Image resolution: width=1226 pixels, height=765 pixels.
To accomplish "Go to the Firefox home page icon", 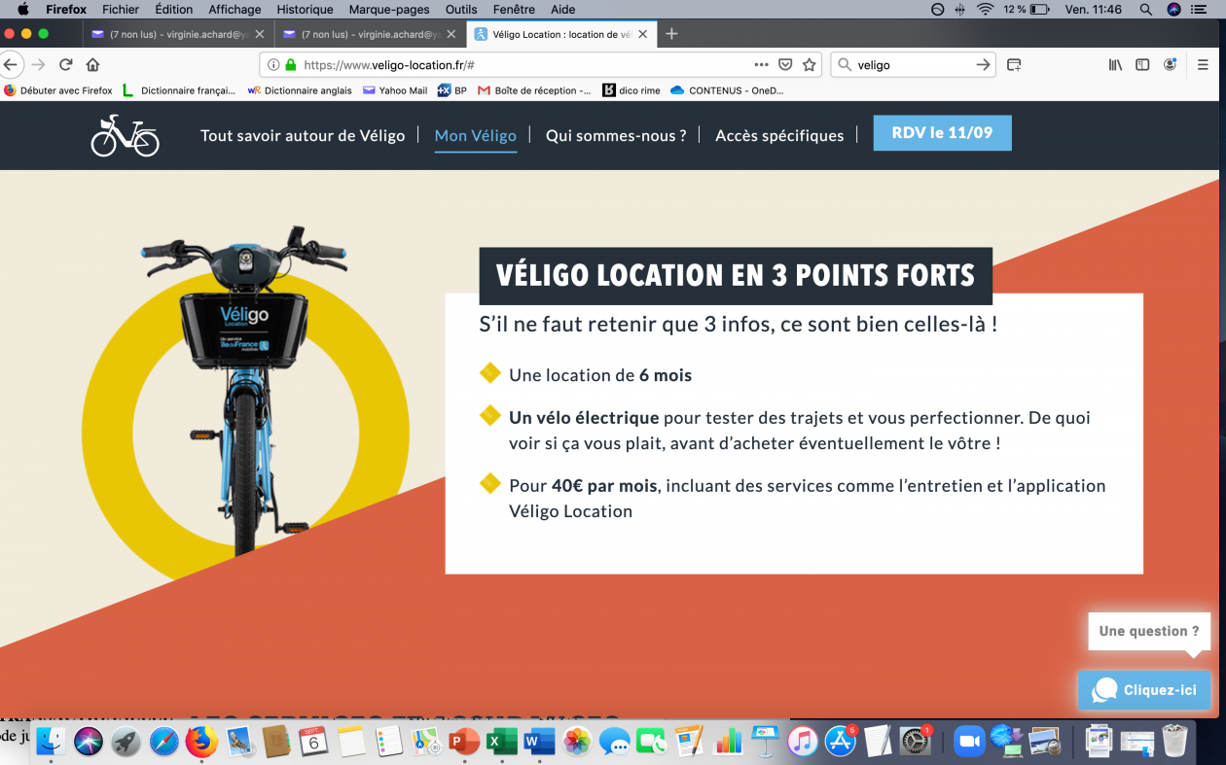I will click(92, 65).
